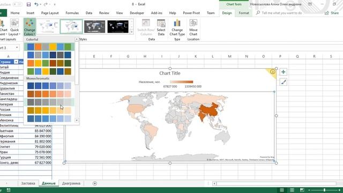Open Ribbon display options icon

coord(310,4)
